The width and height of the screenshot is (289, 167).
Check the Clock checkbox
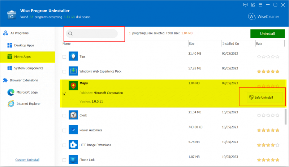(x=64, y=116)
